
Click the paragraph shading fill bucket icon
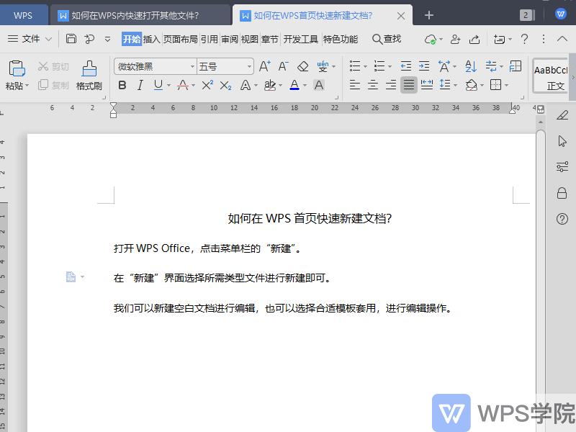[x=471, y=85]
